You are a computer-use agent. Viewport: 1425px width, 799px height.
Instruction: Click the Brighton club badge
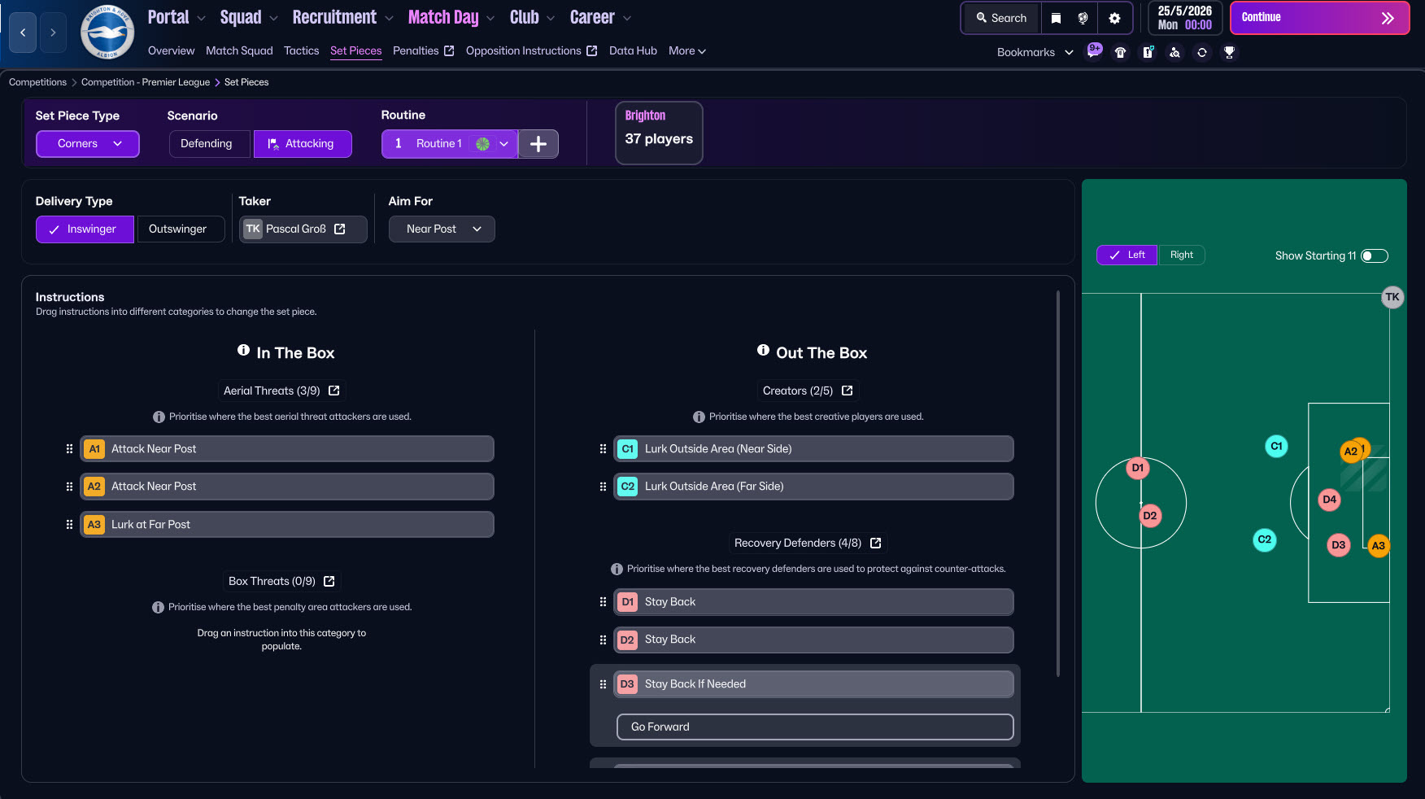(107, 33)
